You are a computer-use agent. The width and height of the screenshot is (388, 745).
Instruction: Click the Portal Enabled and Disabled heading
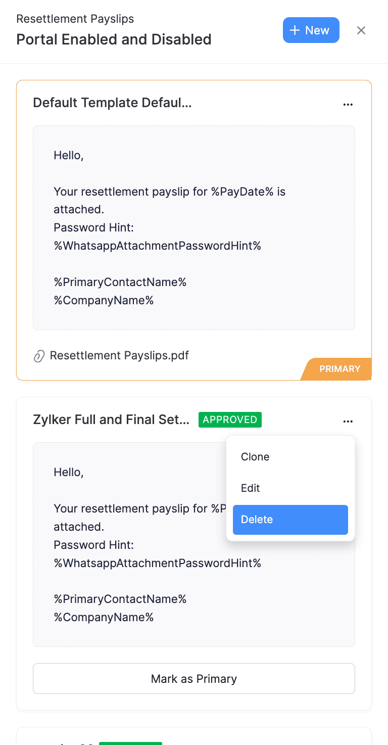pos(114,39)
